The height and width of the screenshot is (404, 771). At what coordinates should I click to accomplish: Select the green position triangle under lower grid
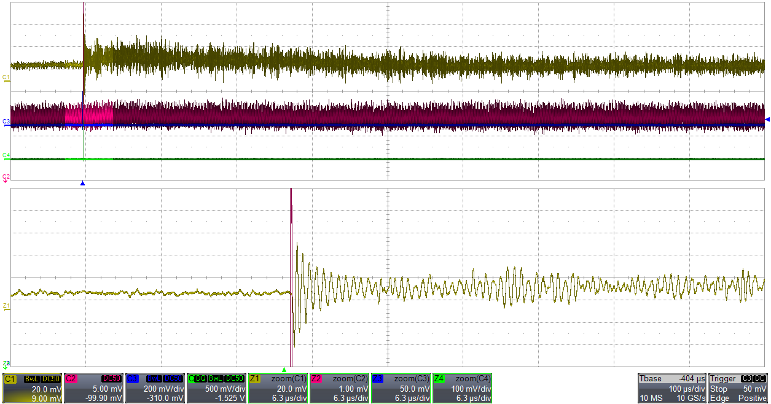pyautogui.click(x=284, y=370)
